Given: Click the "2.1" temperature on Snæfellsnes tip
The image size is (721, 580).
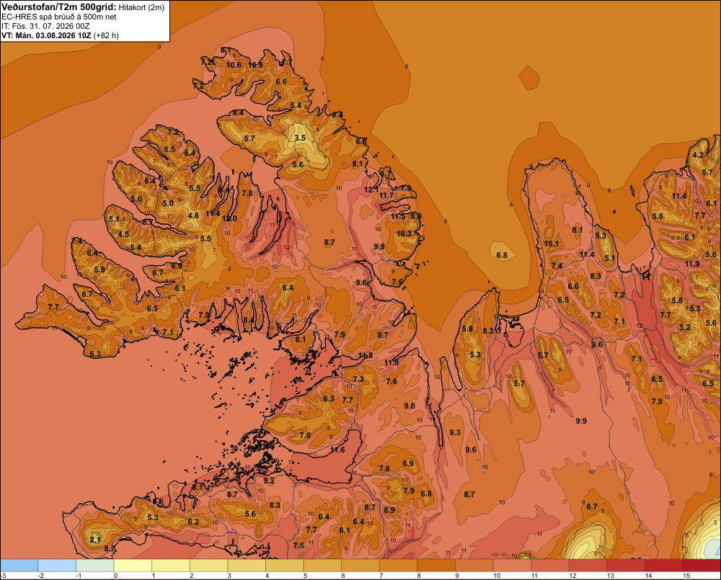Looking at the screenshot, I should pos(94,540).
